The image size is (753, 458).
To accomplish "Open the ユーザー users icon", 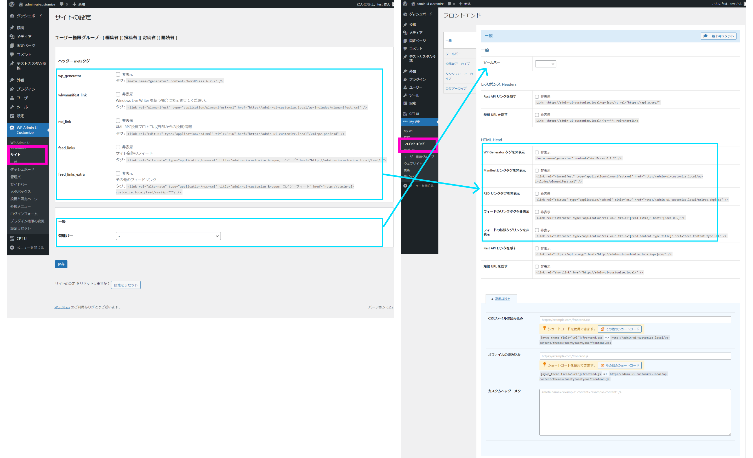I will [x=13, y=98].
